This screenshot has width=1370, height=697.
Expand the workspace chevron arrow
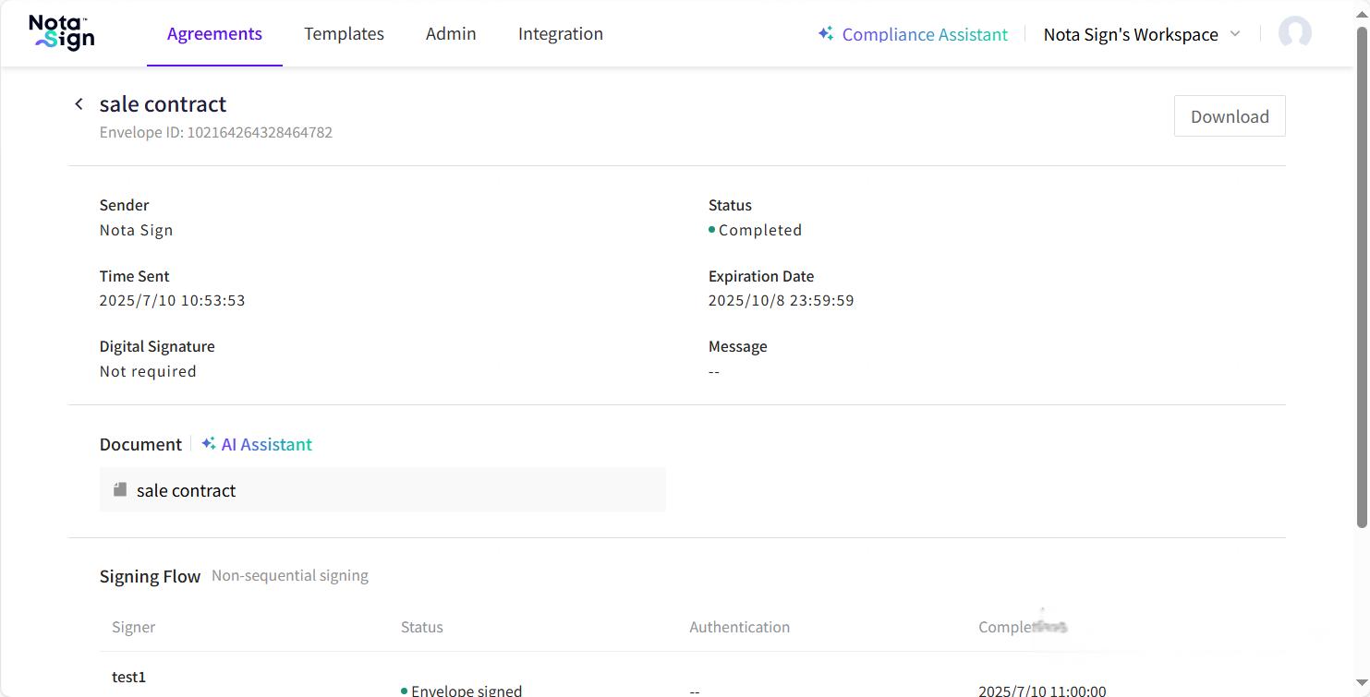click(1235, 34)
